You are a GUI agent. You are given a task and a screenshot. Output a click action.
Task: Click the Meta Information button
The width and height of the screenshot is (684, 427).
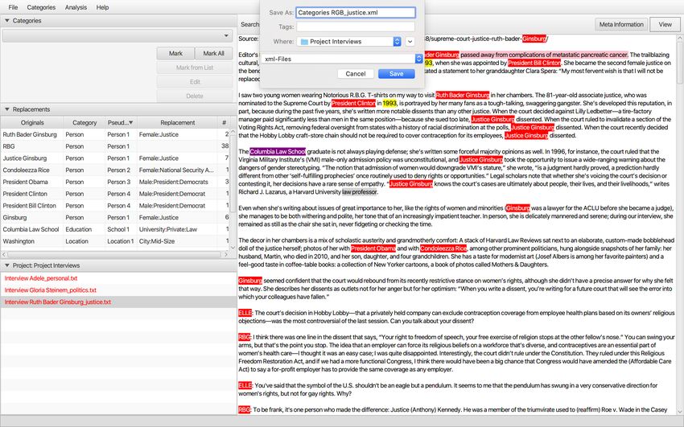[621, 24]
